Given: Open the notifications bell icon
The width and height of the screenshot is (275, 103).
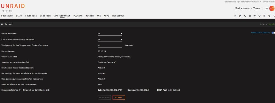Looking at the screenshot, I should tap(274, 16).
